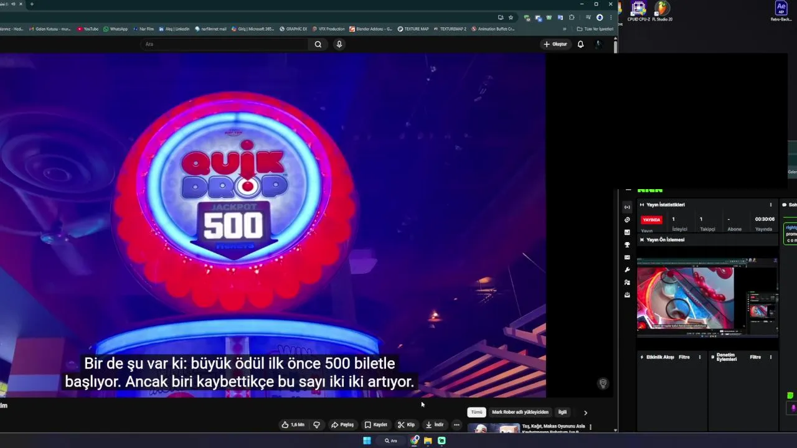Open Kick sidebar trophy icon

(x=627, y=245)
